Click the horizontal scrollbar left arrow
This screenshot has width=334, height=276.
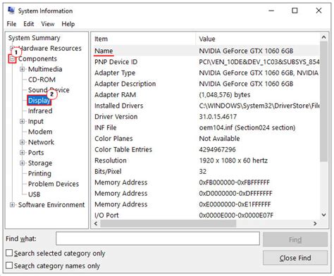point(96,224)
